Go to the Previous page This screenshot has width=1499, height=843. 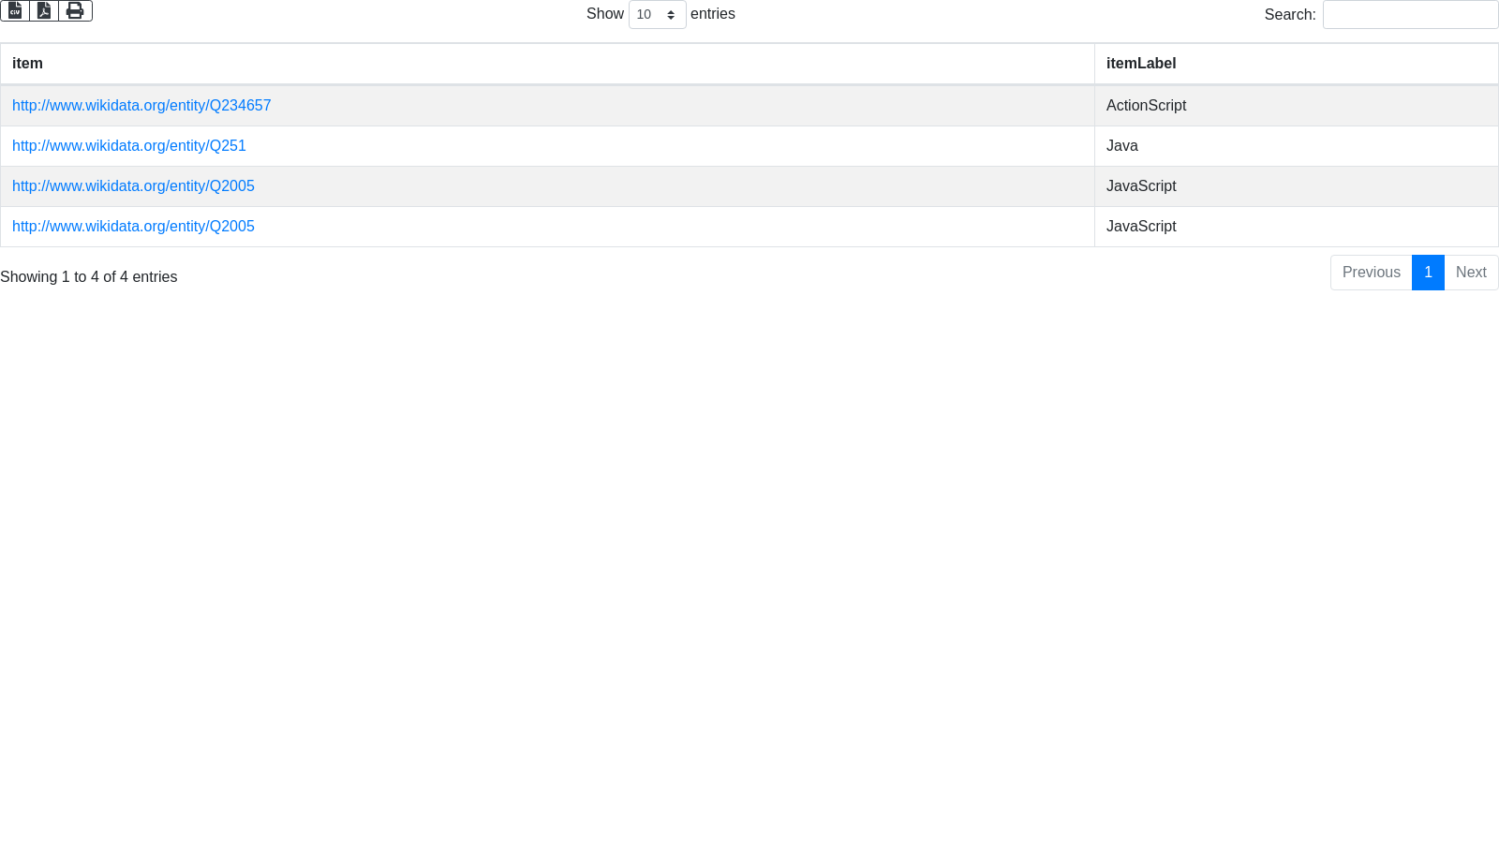click(1371, 273)
